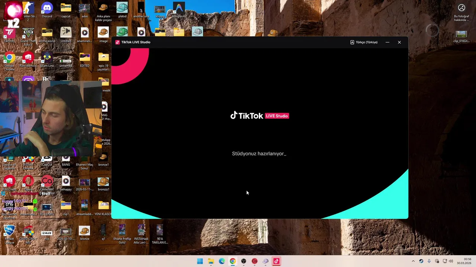The image size is (476, 267).
Task: Select the platxd desktop icon
Action: tap(122, 10)
